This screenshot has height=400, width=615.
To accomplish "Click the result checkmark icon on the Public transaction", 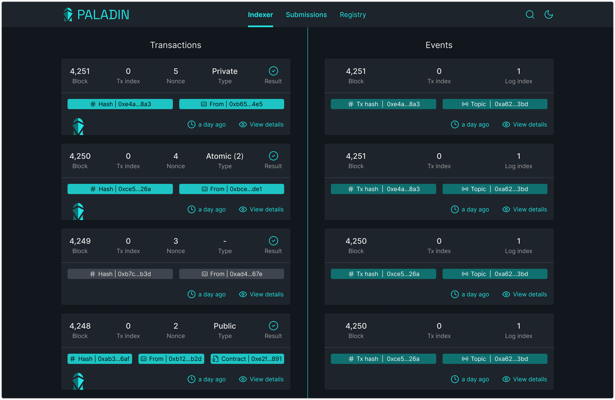I will 273,325.
